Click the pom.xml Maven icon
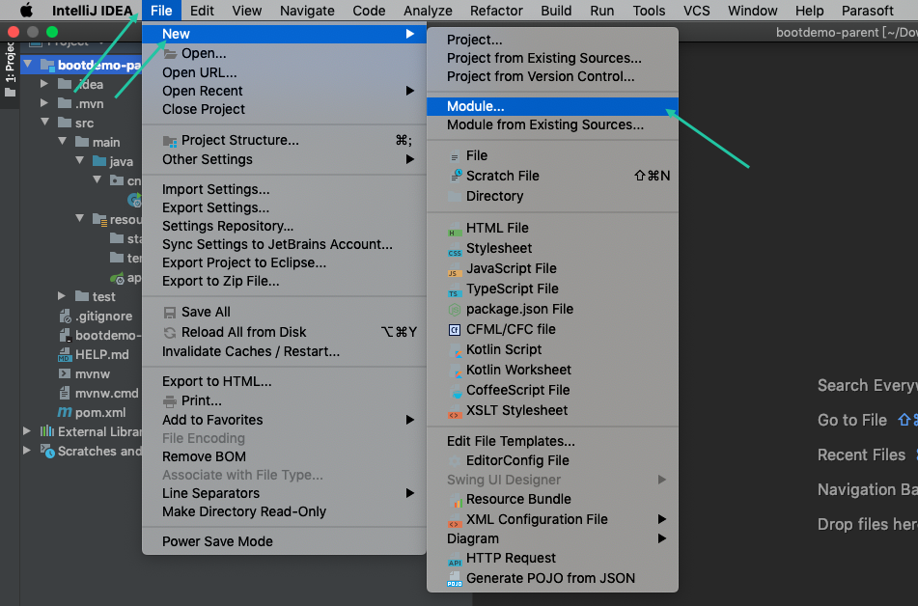The height and width of the screenshot is (606, 918). click(65, 412)
